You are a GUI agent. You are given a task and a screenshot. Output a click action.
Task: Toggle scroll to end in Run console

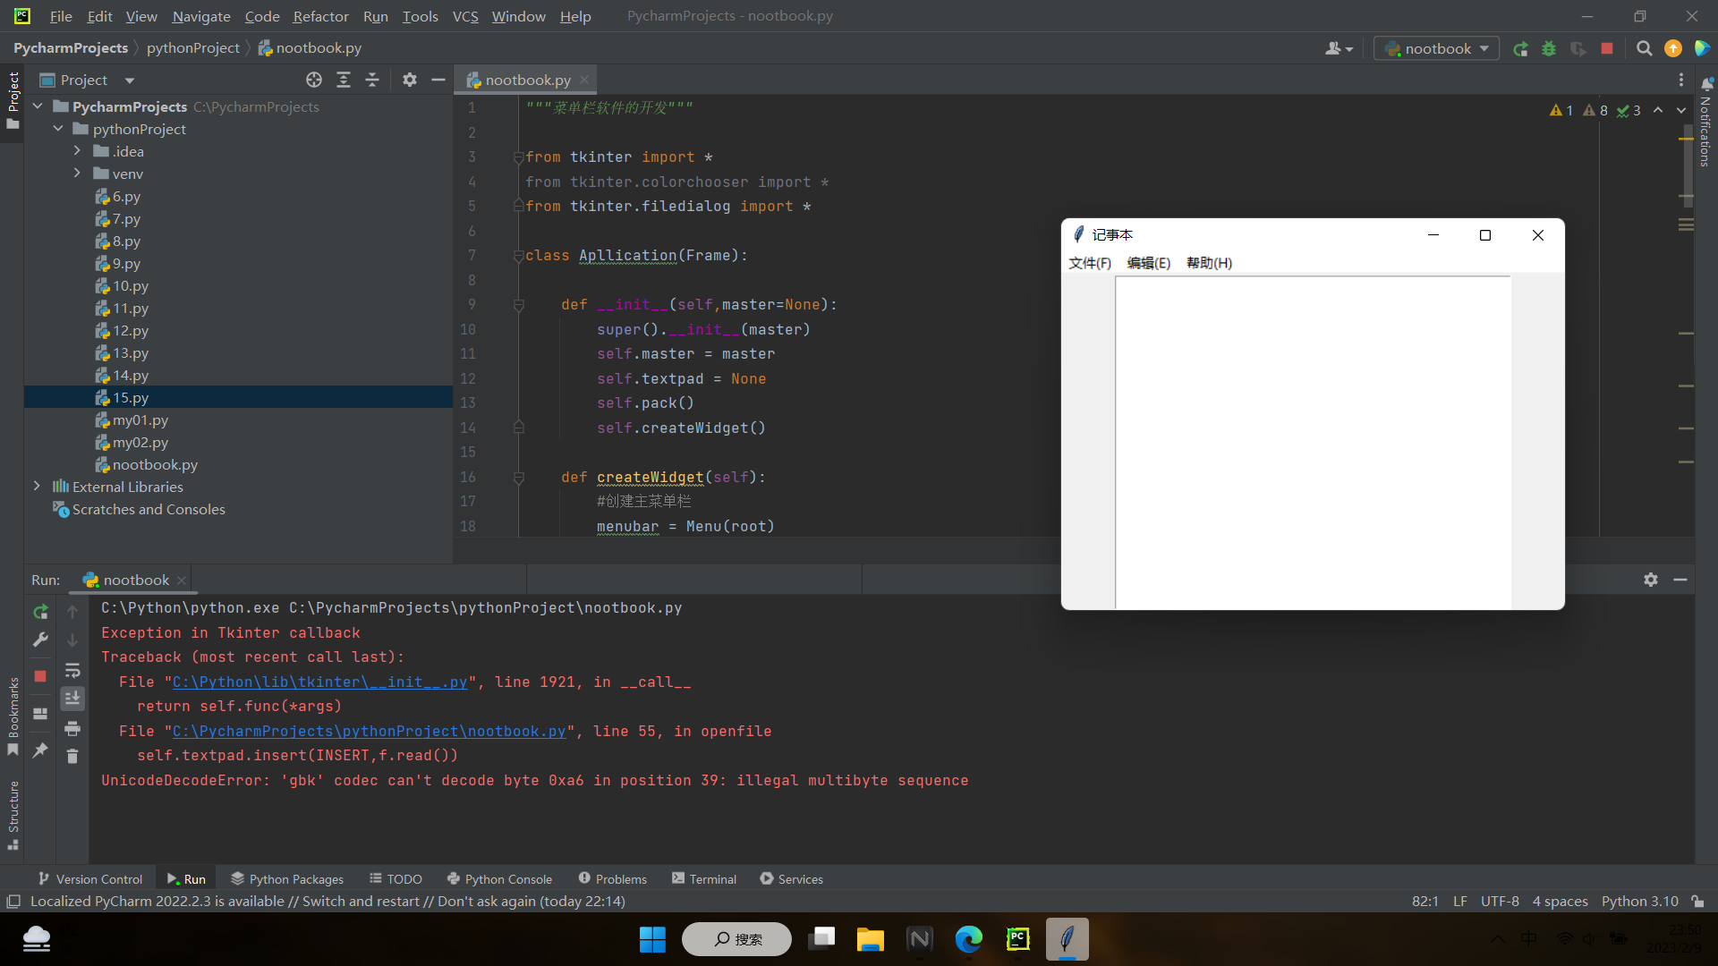pos(72,698)
